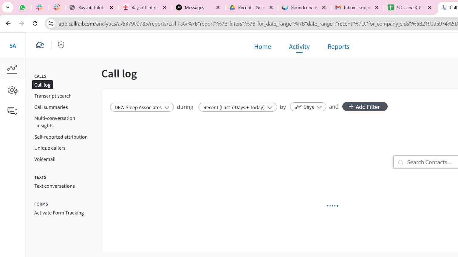Open Transcript search
458x257 pixels.
tap(53, 96)
